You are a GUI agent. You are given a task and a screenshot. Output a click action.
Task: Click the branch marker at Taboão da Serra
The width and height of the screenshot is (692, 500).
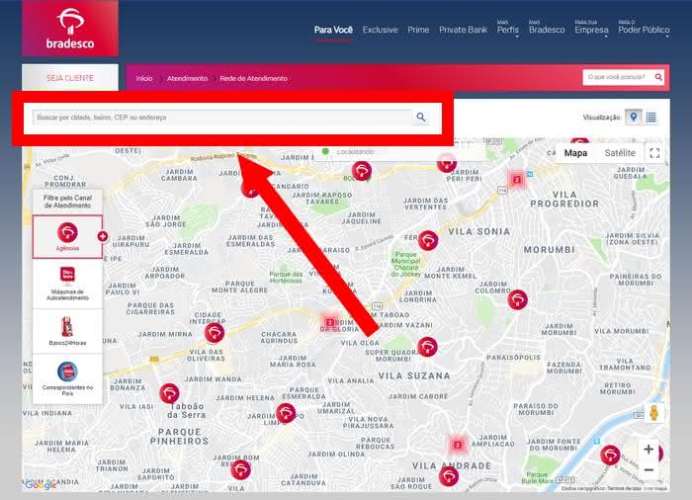click(169, 393)
